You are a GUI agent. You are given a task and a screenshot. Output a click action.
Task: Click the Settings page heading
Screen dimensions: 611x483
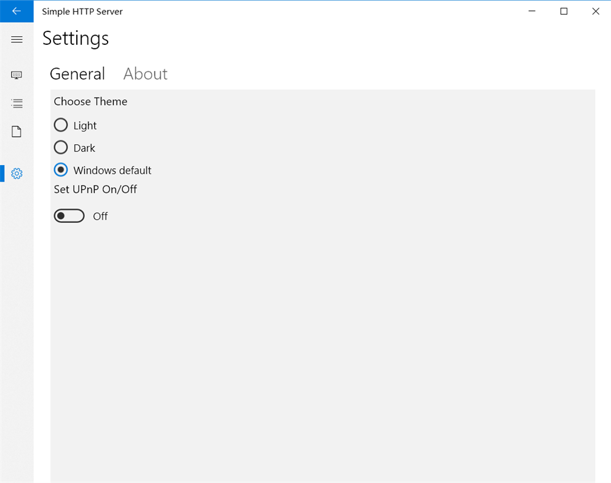[75, 39]
